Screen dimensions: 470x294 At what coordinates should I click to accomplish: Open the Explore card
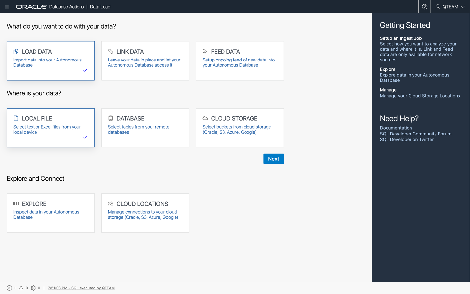(x=51, y=213)
